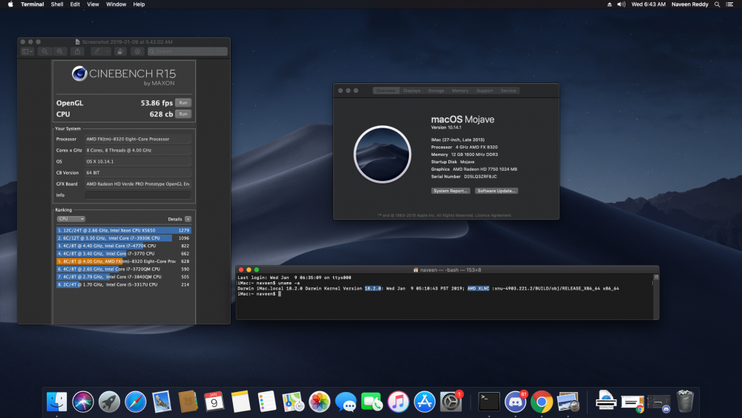
Task: Open the volume control in menu bar
Action: coord(621,4)
